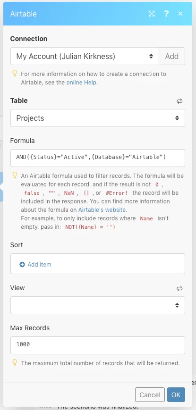Open the empty View dropdown
The image size is (196, 410).
(98, 305)
